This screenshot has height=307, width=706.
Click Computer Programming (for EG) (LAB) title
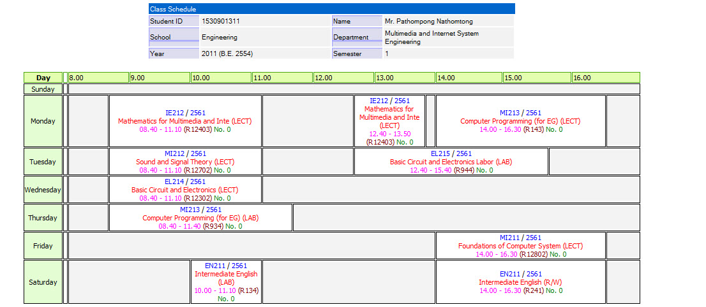201,218
